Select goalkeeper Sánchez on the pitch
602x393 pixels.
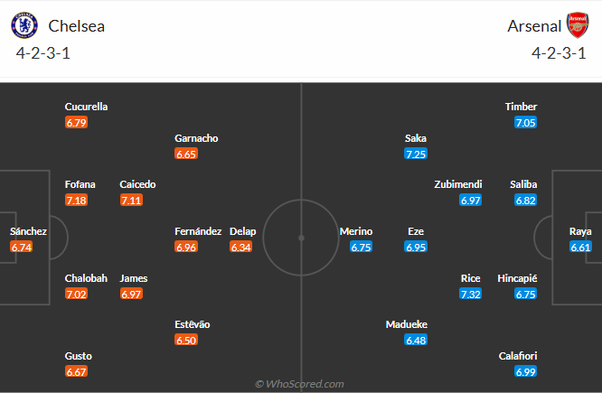click(x=28, y=231)
